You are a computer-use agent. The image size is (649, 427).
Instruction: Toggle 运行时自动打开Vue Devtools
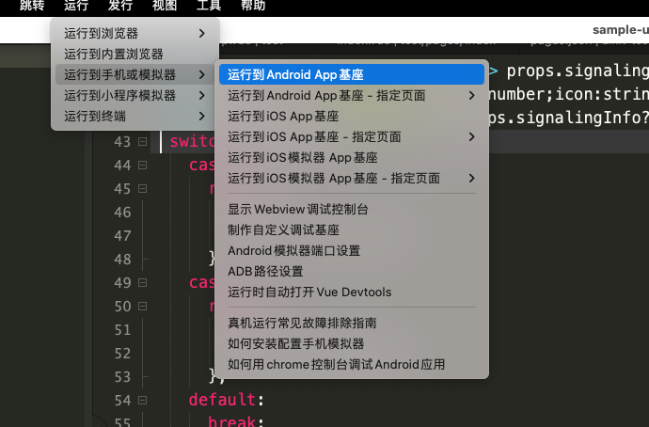pyautogui.click(x=352, y=292)
